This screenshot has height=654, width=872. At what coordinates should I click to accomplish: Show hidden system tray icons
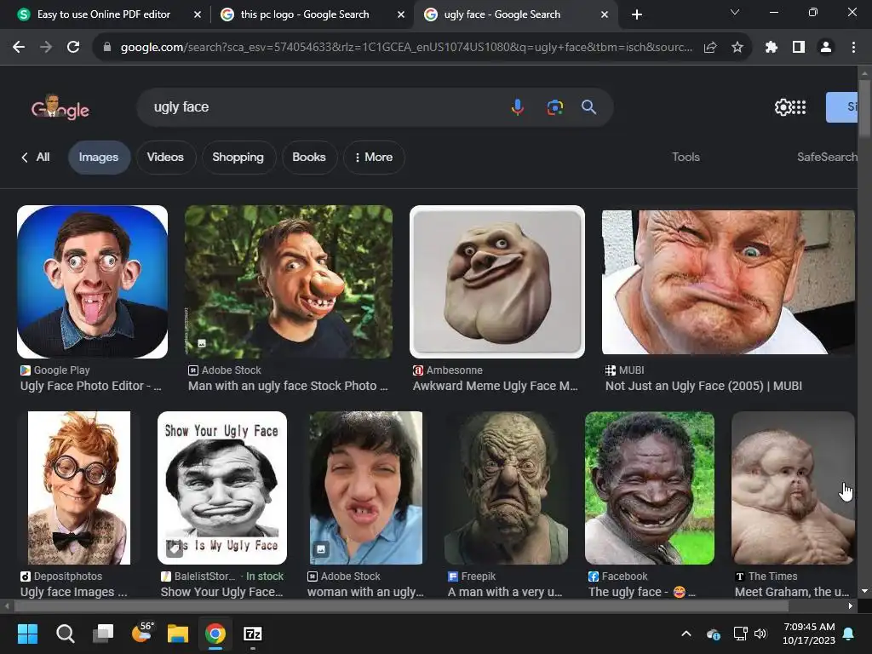tap(686, 634)
